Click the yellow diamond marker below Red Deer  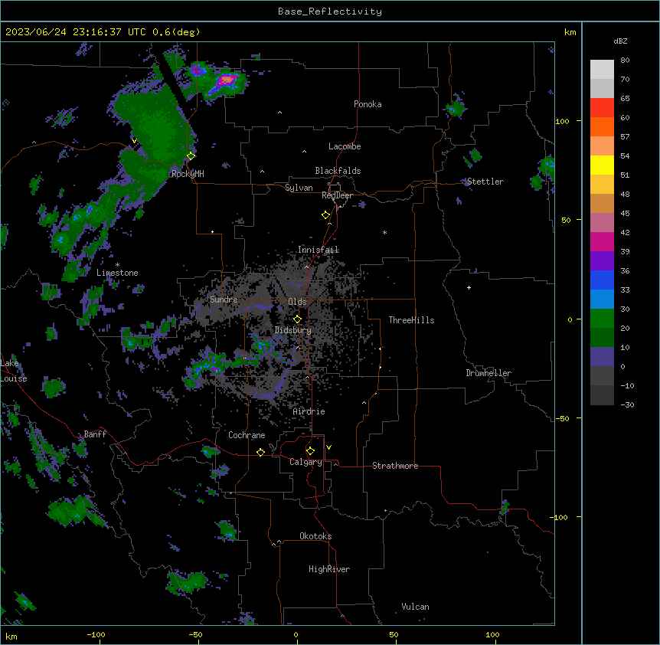[x=326, y=215]
